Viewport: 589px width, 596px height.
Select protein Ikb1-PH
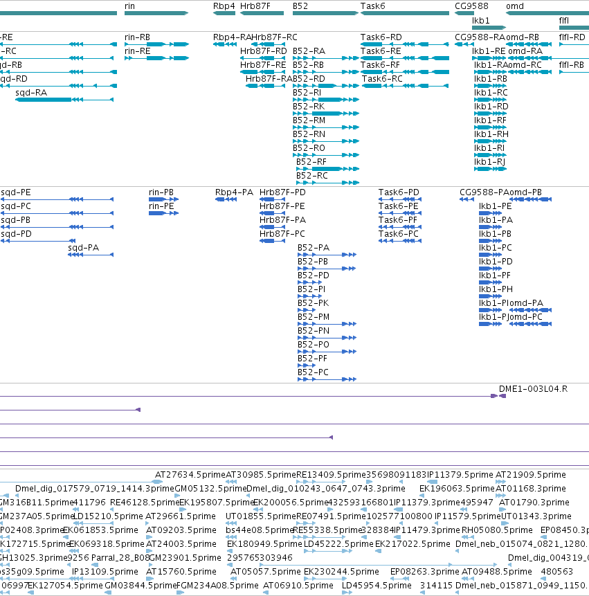point(490,296)
